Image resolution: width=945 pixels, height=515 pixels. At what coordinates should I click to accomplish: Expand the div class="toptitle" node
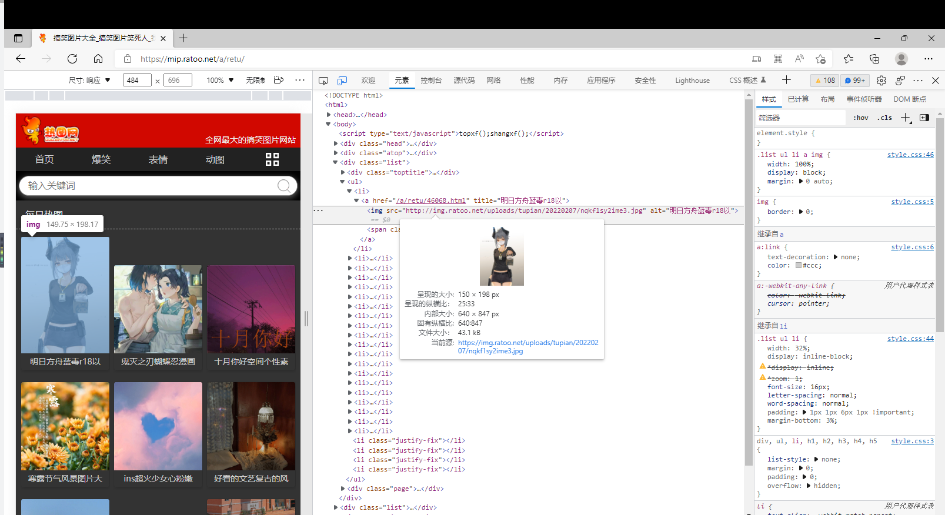[343, 172]
